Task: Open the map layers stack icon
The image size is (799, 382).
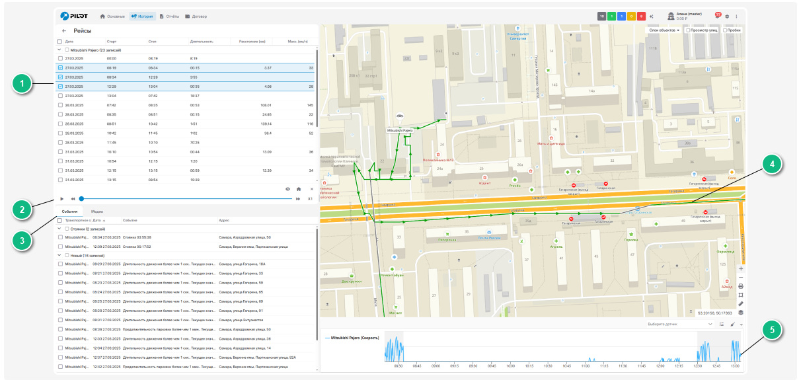Action: pyautogui.click(x=741, y=313)
